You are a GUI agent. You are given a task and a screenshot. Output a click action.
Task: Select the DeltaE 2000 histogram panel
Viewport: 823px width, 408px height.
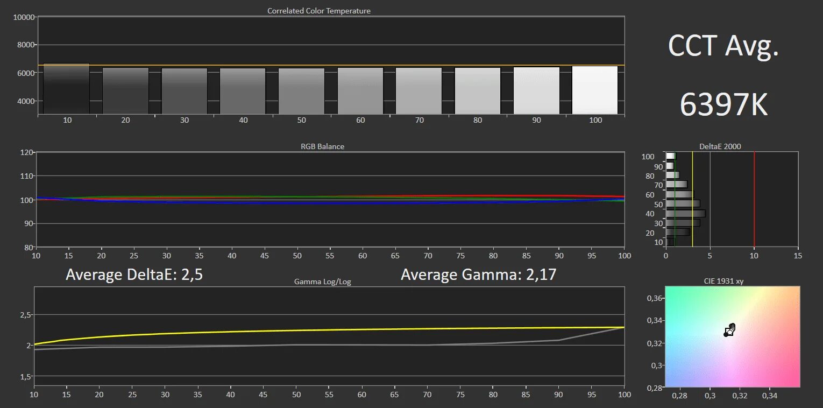click(x=721, y=199)
